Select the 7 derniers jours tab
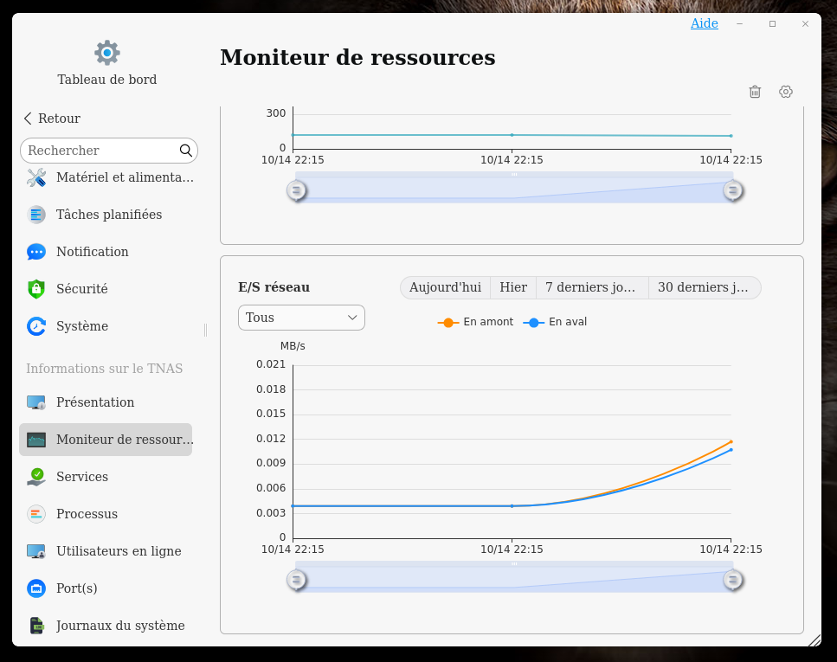This screenshot has height=662, width=837. tap(592, 287)
